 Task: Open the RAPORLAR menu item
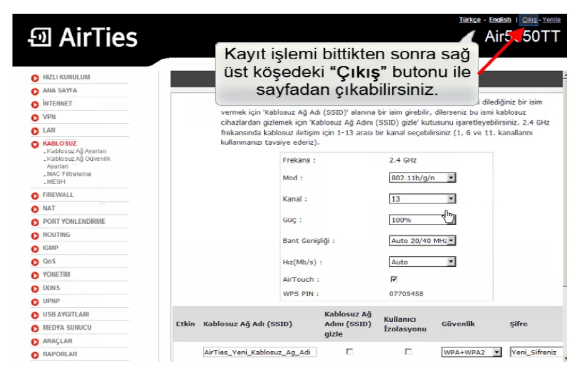60,354
